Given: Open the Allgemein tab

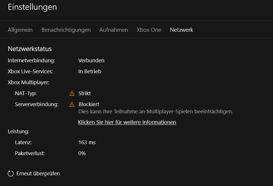Looking at the screenshot, I should 20,30.
